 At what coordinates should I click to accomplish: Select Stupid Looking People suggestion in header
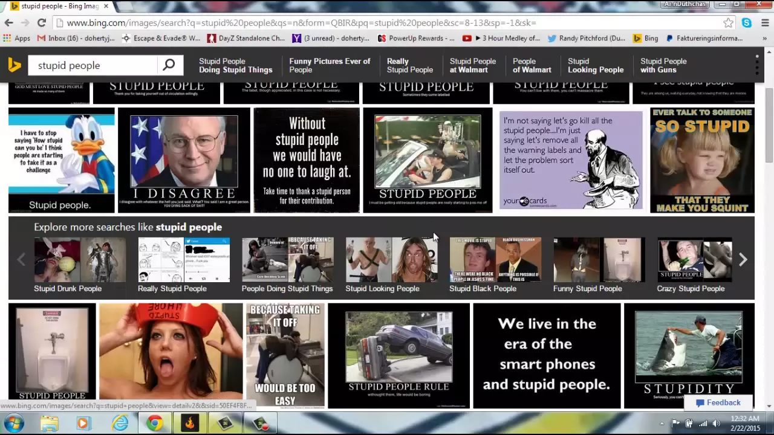[x=595, y=65]
